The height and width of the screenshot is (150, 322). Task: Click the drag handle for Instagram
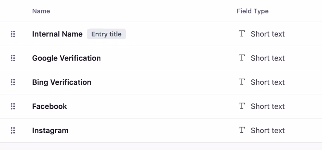click(13, 131)
